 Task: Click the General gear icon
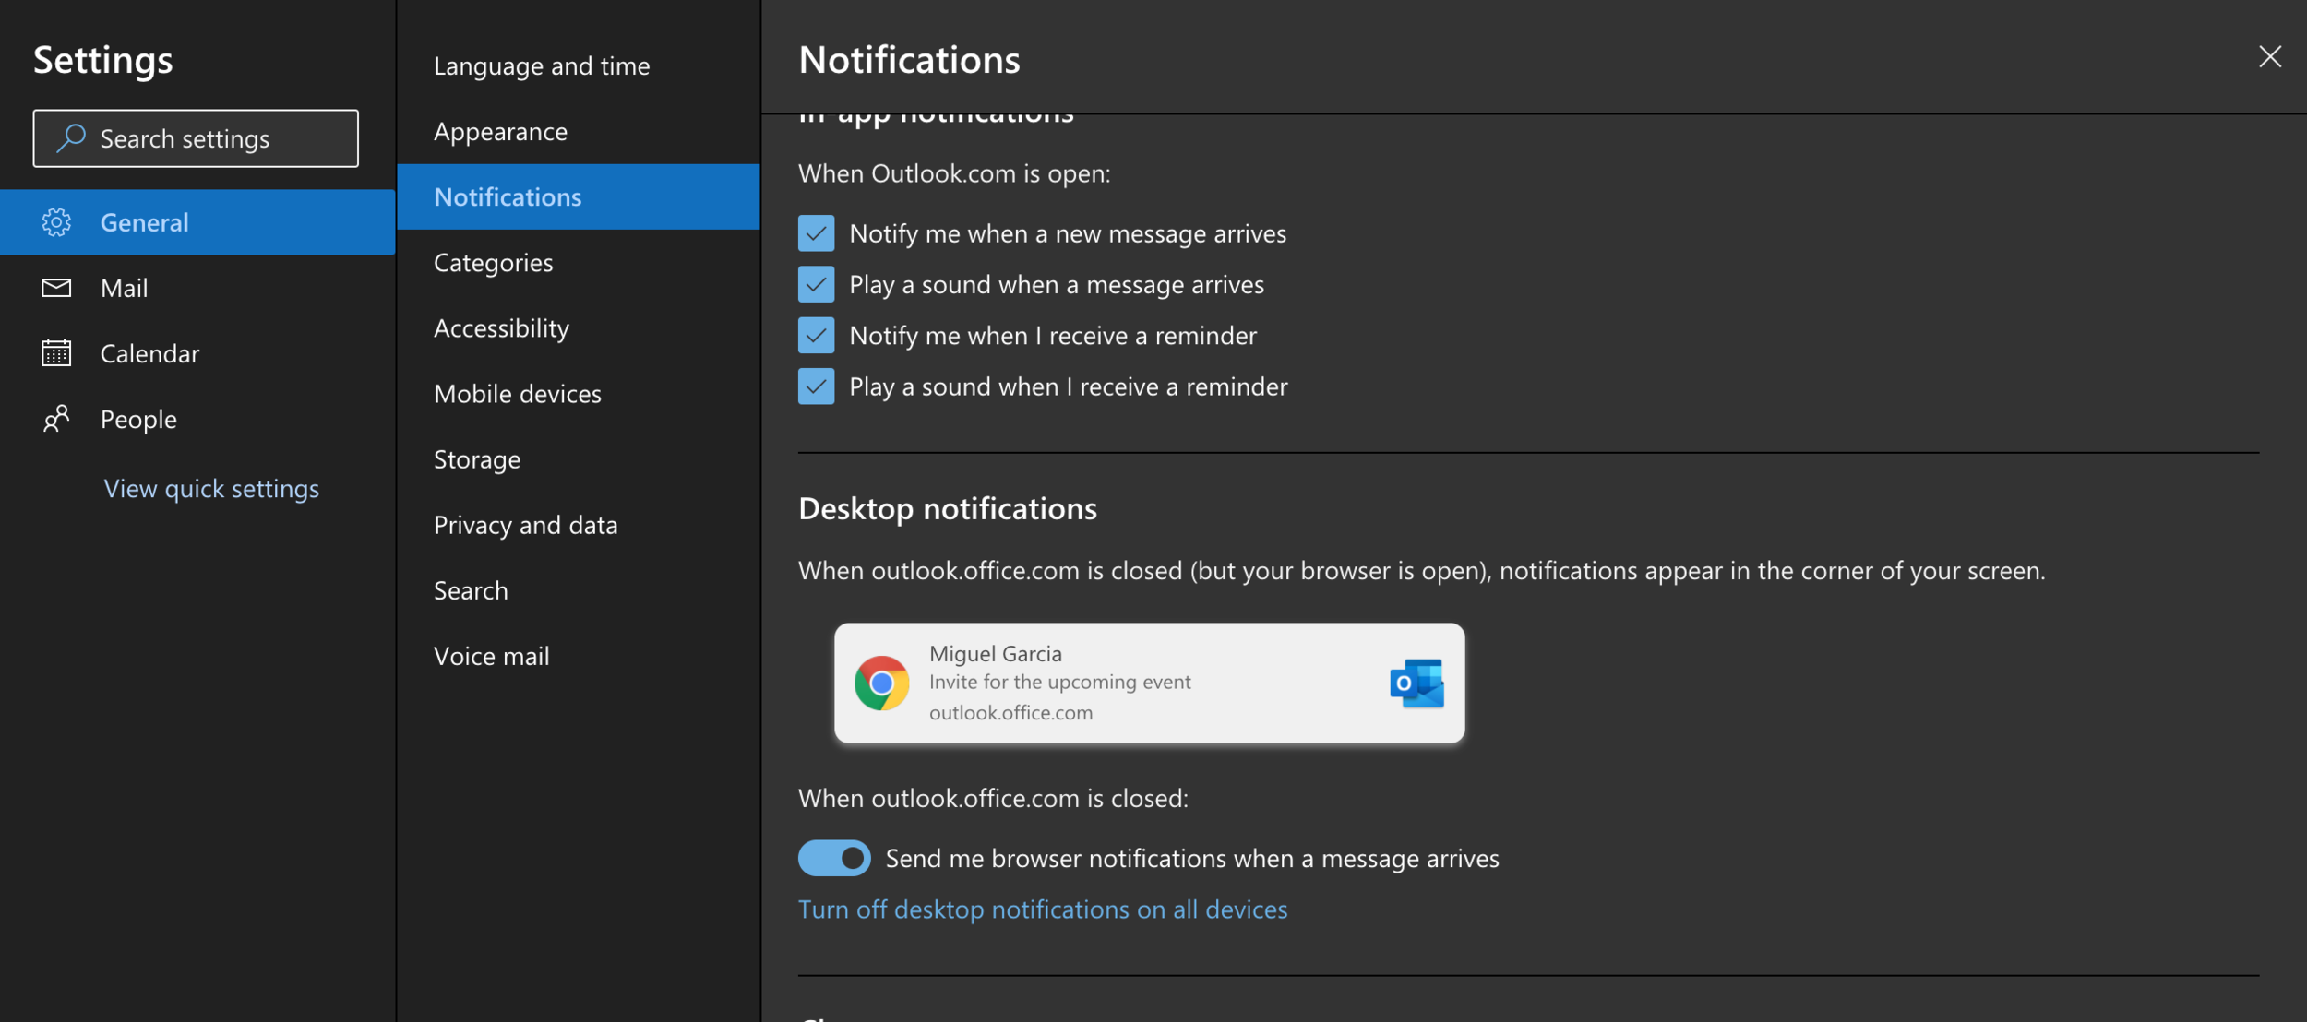pos(56,222)
